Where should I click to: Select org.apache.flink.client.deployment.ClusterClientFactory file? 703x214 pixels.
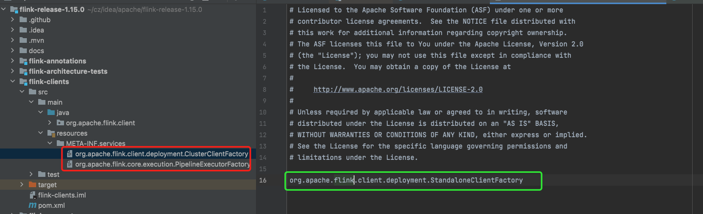162,154
